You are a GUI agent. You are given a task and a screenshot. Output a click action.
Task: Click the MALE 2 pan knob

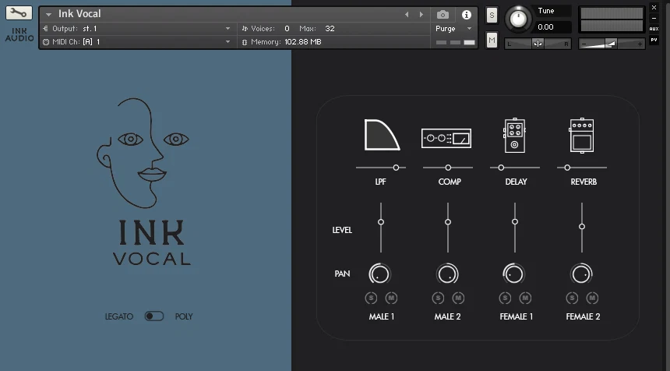pyautogui.click(x=447, y=274)
